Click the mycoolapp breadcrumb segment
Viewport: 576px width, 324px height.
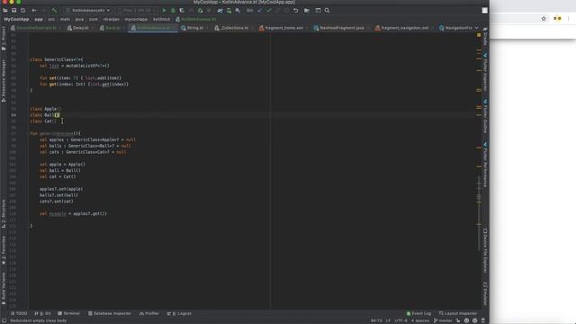[x=136, y=19]
